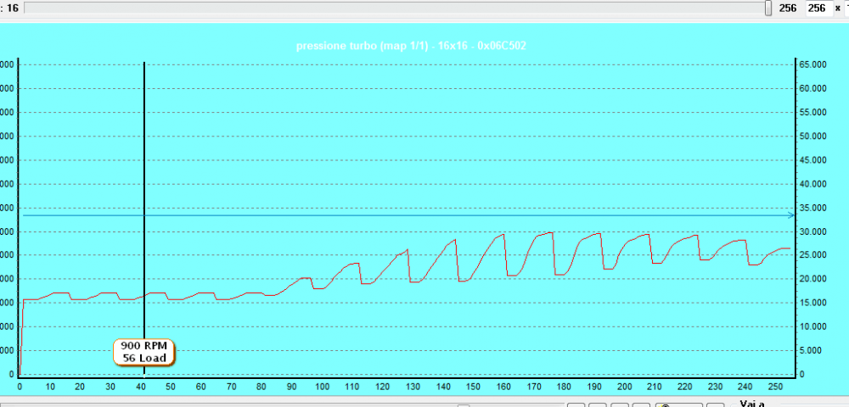Click the 256 input field at top right

tap(817, 8)
